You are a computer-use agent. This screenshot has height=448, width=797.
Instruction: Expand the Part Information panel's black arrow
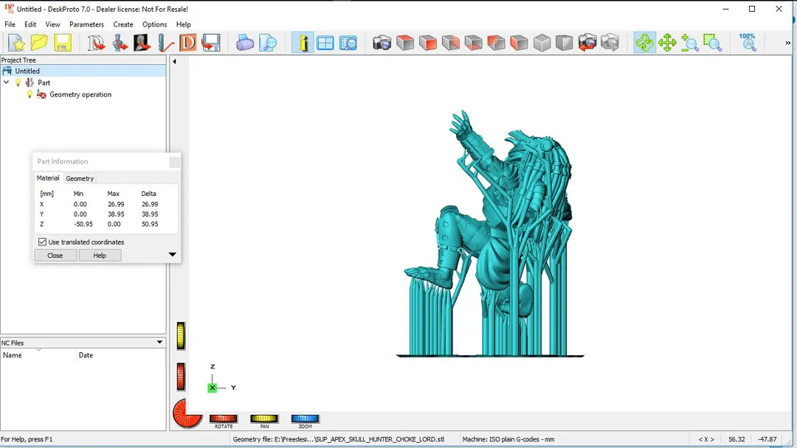pos(172,255)
